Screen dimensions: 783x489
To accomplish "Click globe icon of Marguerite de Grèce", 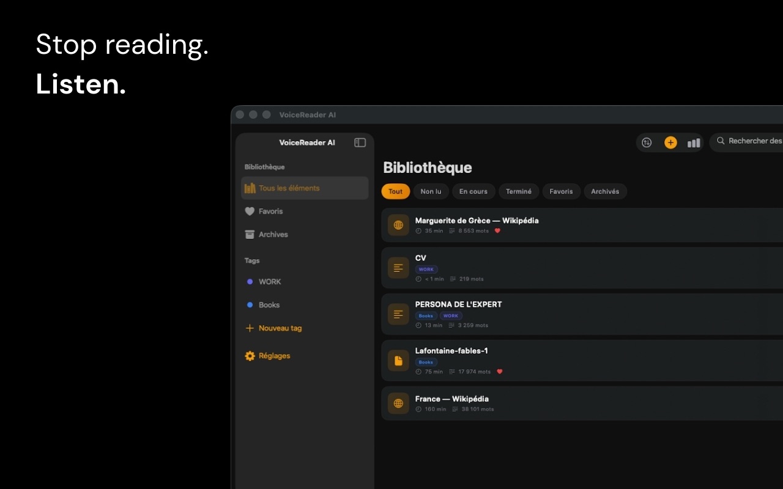I will coord(398,225).
